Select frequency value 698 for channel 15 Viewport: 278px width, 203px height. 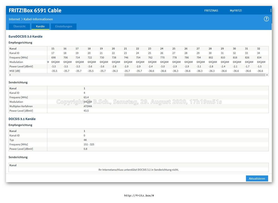[x=53, y=58]
